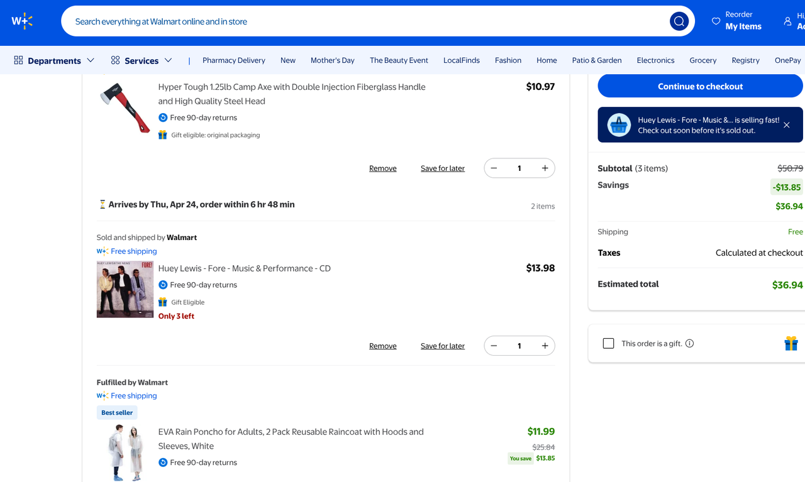
Task: Click the Best seller badge
Action: coord(117,412)
